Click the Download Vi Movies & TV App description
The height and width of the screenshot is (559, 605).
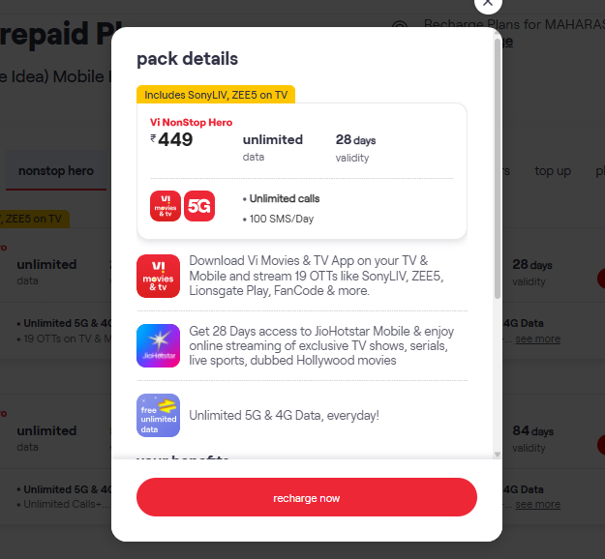[x=317, y=276]
